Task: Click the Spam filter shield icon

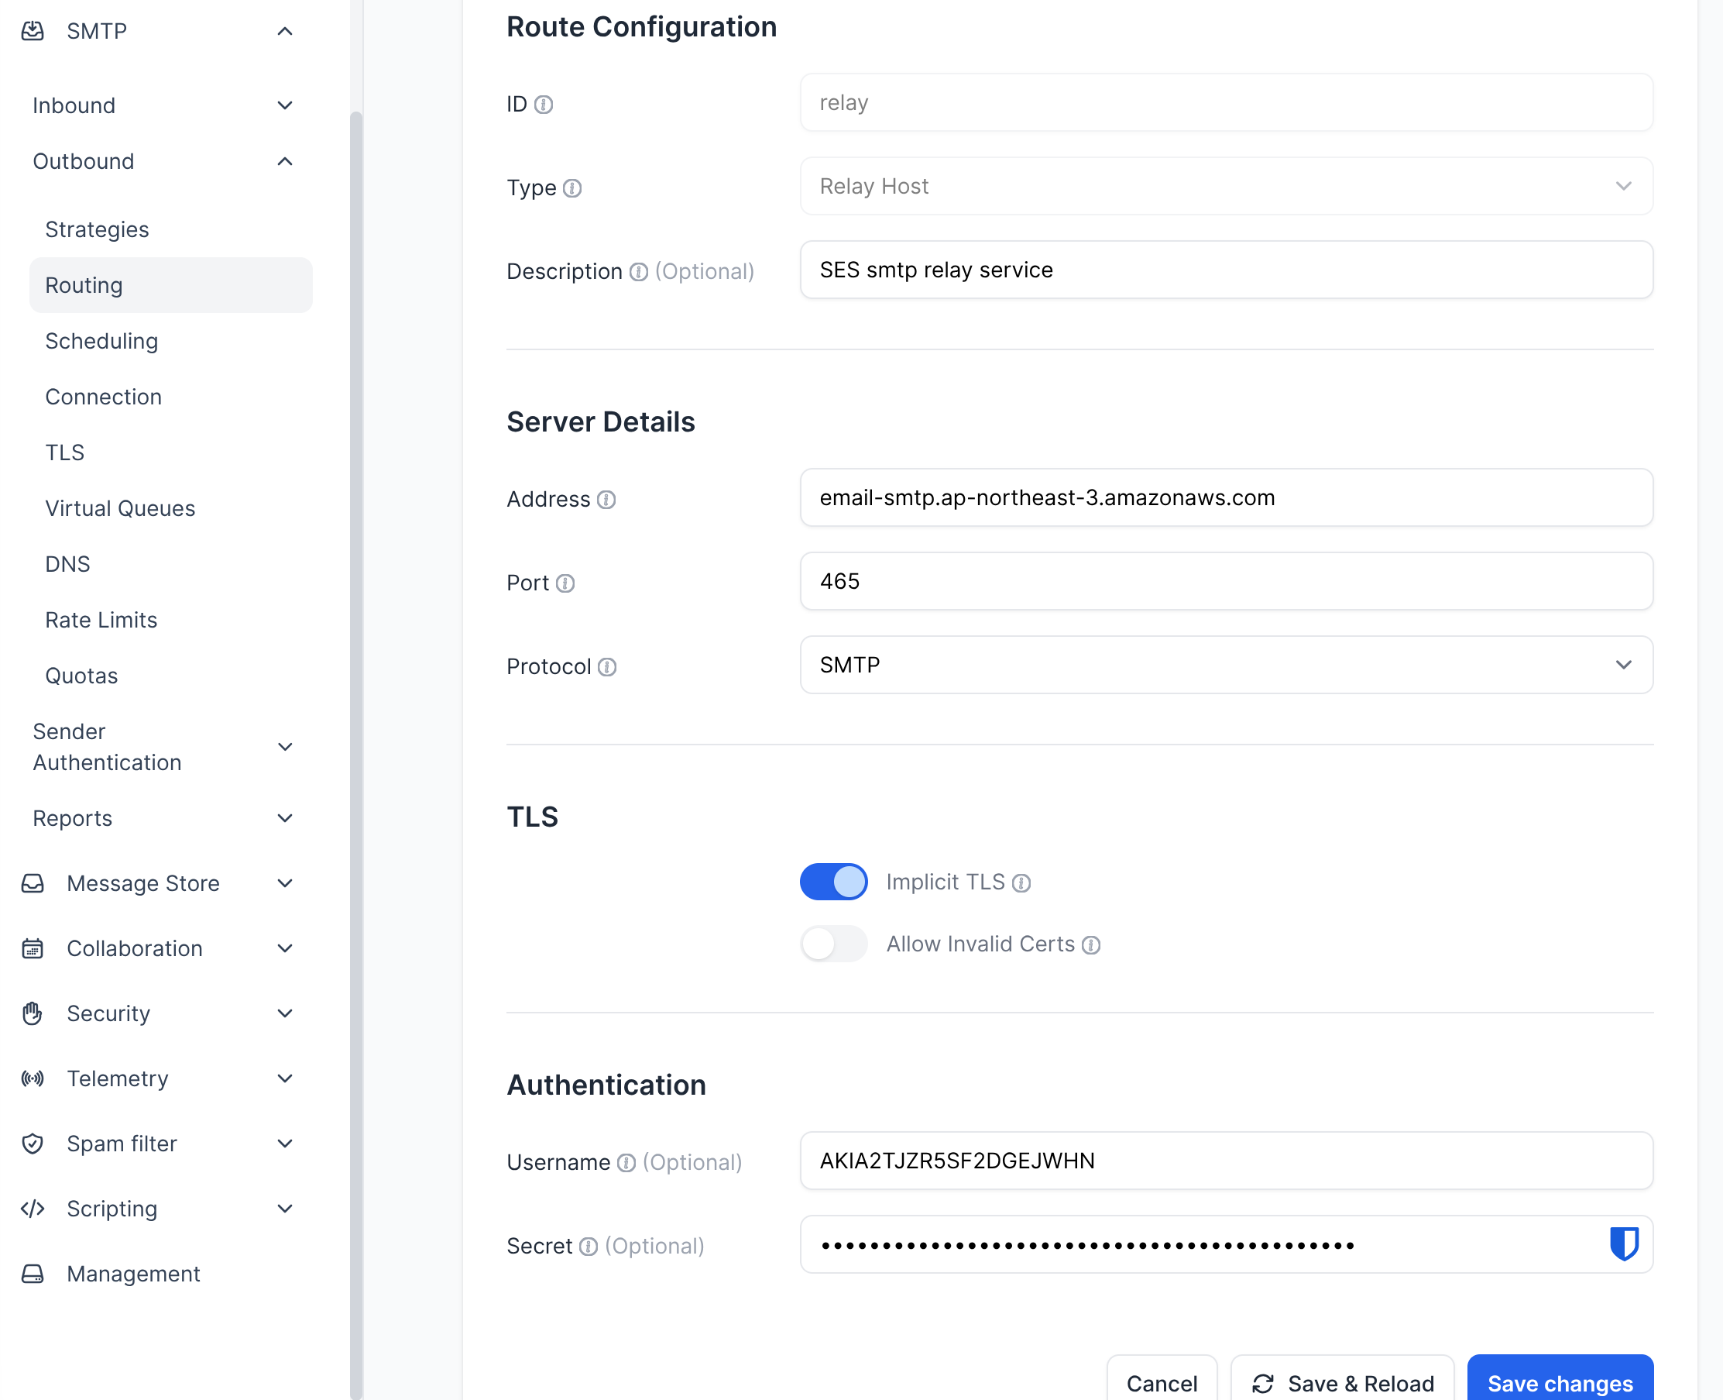Action: coord(33,1144)
